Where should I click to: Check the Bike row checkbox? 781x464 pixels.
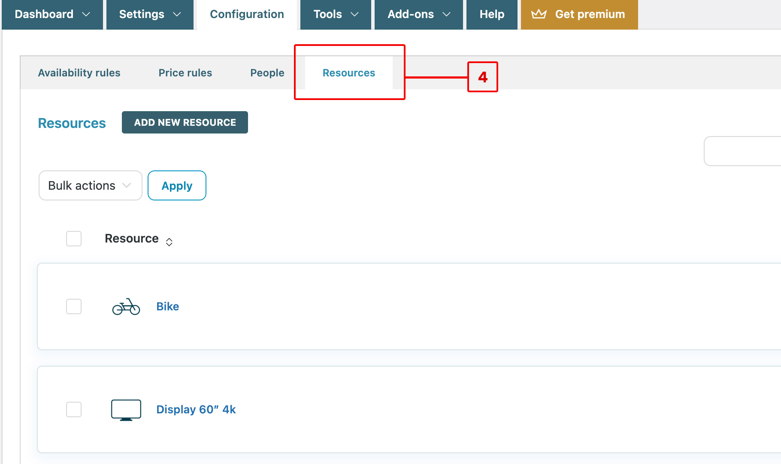[x=74, y=306]
